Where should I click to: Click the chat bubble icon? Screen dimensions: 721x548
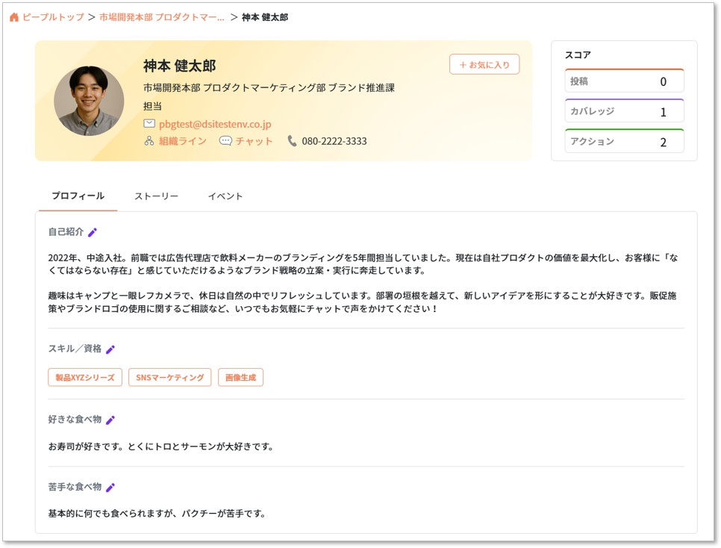(x=225, y=141)
